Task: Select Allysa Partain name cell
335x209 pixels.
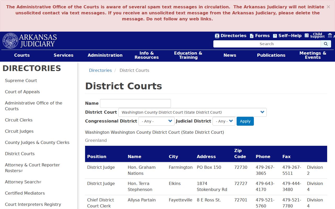Action: [142, 200]
